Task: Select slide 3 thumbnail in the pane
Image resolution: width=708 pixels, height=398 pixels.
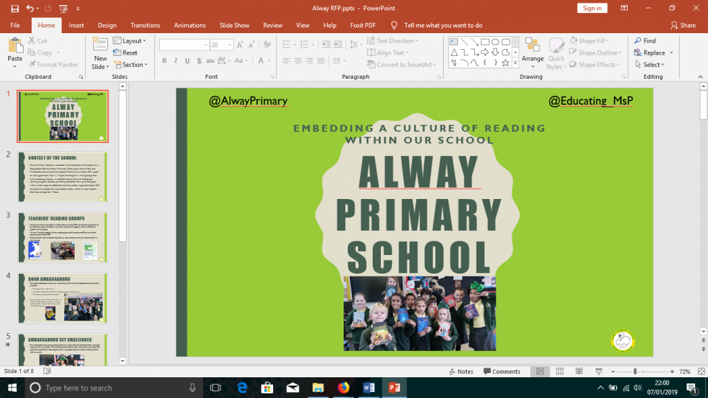Action: (x=63, y=236)
